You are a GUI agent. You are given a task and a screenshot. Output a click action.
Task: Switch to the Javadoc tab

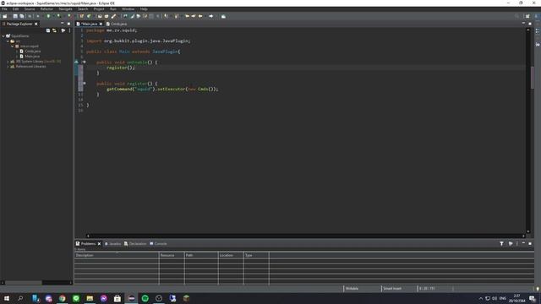tap(112, 244)
